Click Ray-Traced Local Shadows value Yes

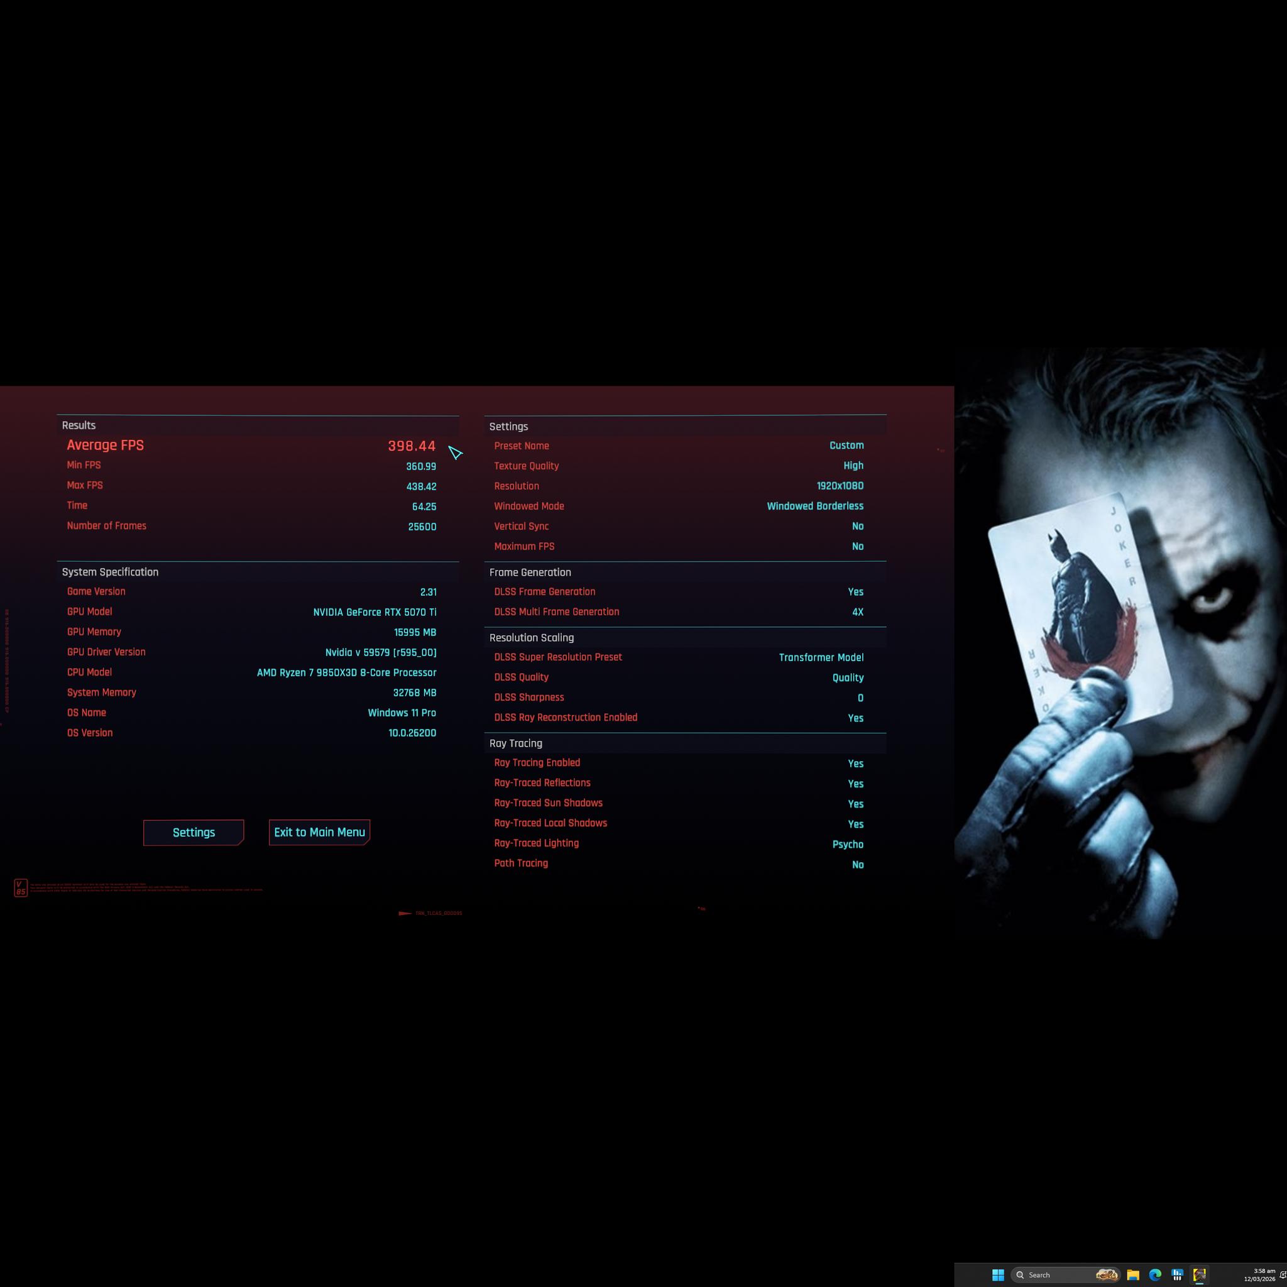855,824
